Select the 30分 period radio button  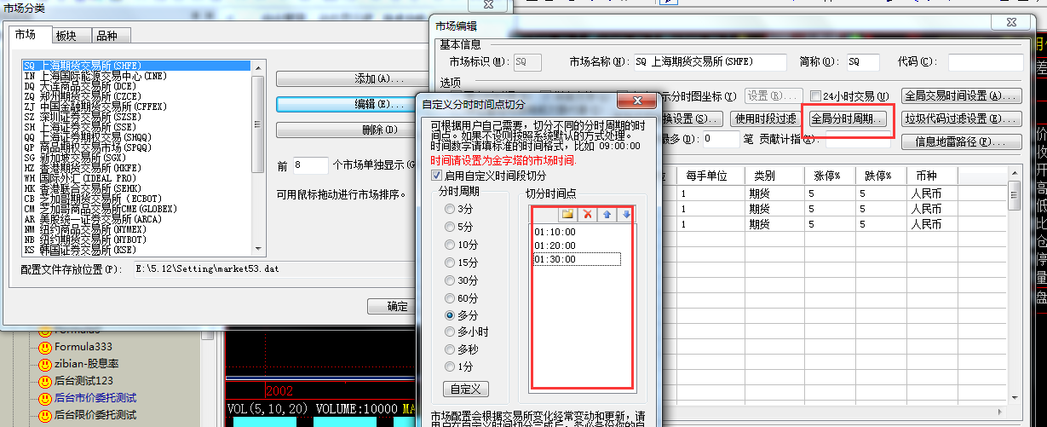tap(450, 280)
